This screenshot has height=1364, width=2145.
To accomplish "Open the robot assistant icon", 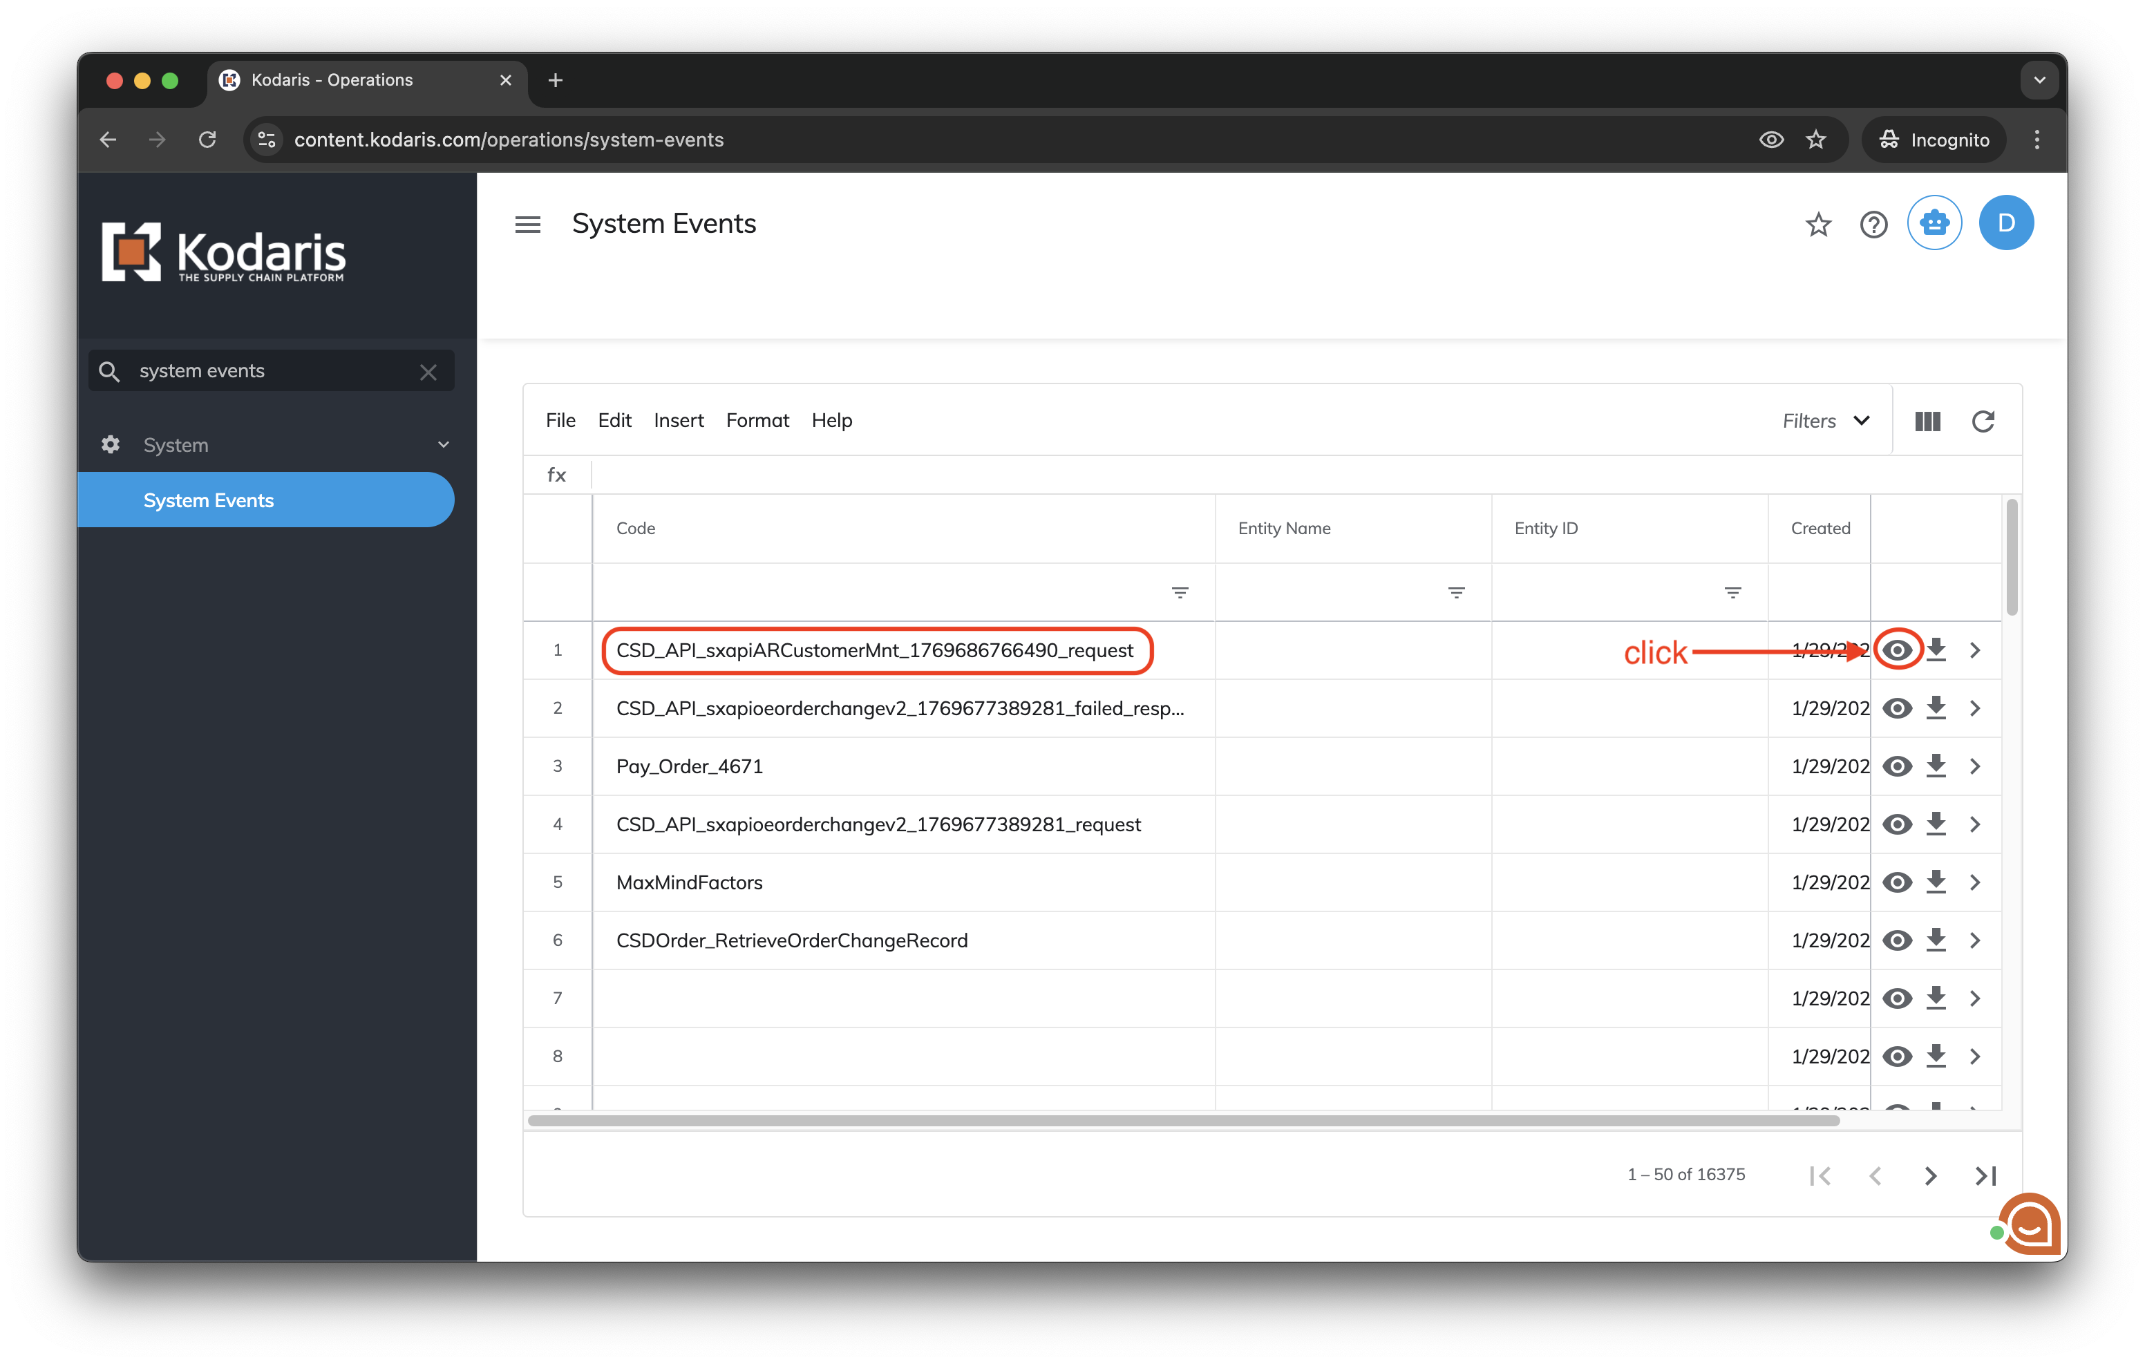I will (x=1934, y=222).
